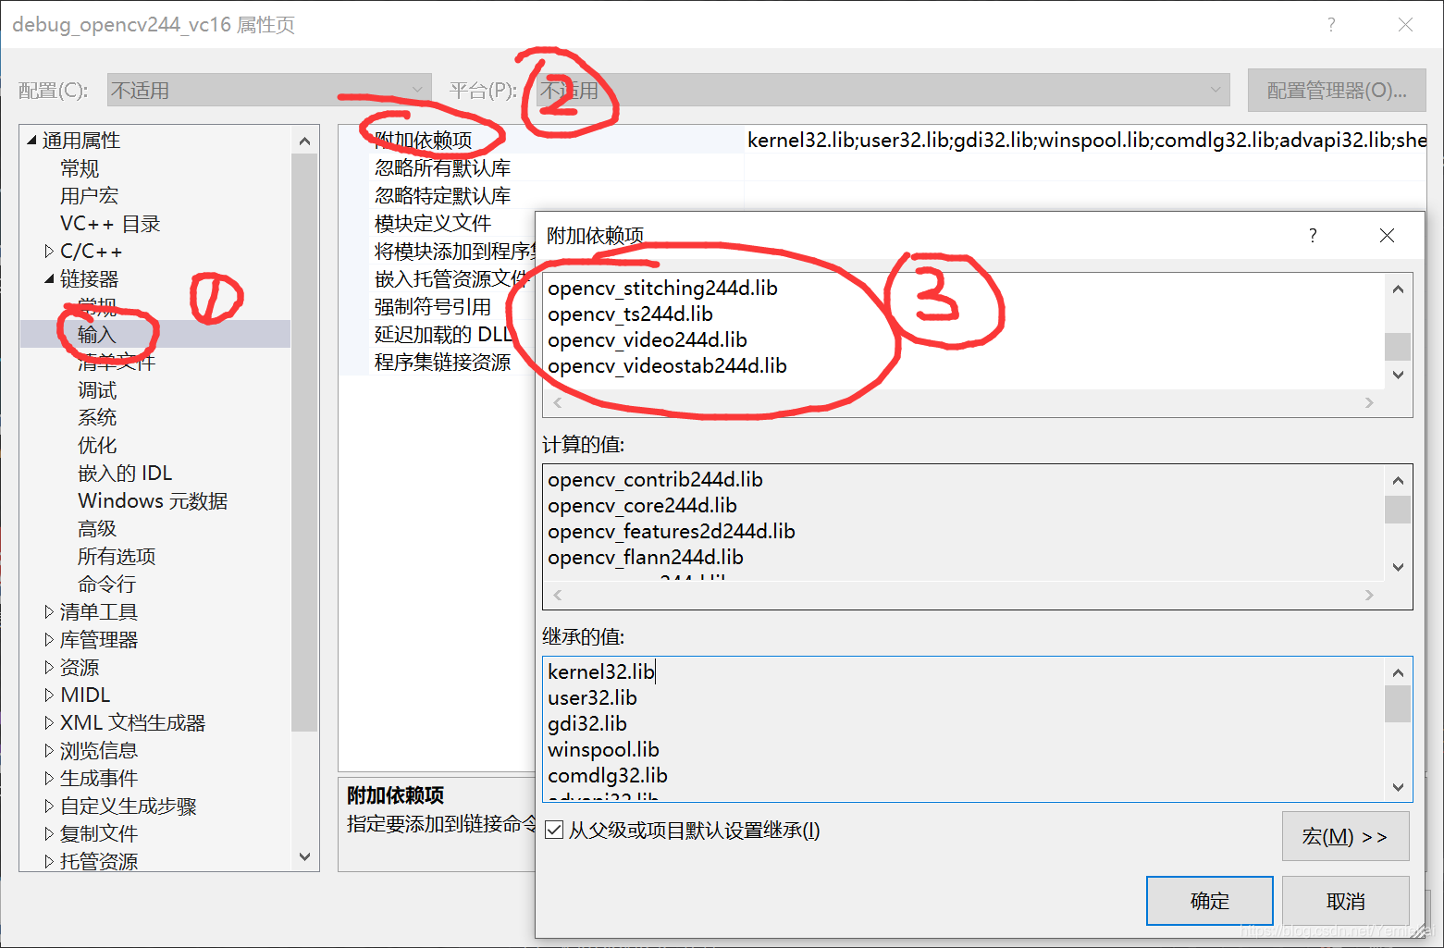Viewport: 1444px width, 948px height.
Task: Click gdi32.lib in 继承的值 list
Action: tap(587, 723)
